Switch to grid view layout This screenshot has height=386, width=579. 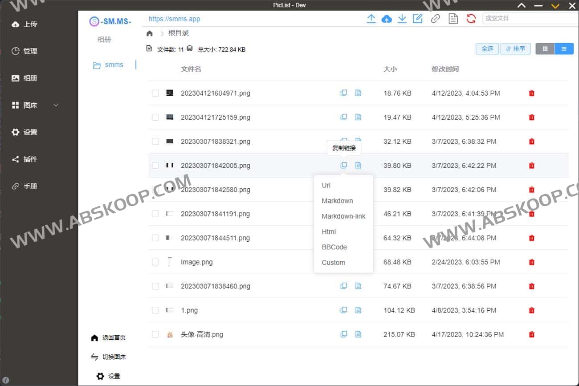click(545, 49)
